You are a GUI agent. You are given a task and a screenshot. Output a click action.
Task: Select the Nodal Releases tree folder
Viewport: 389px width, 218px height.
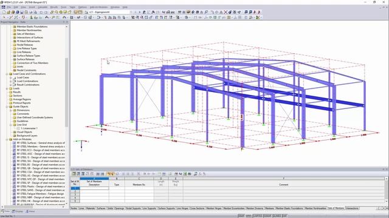click(x=25, y=45)
